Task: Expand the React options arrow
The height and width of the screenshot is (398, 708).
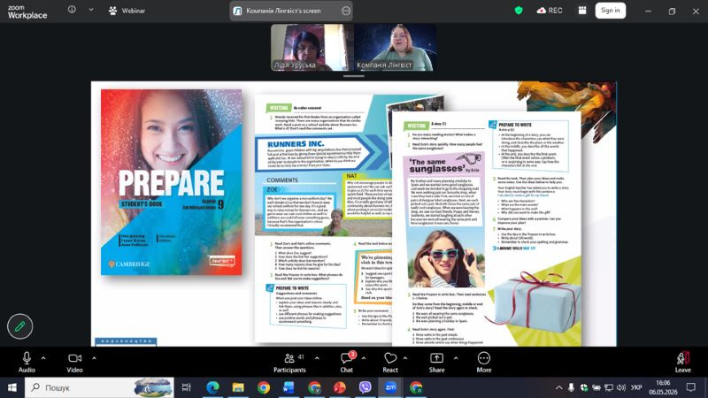Action: (405, 358)
